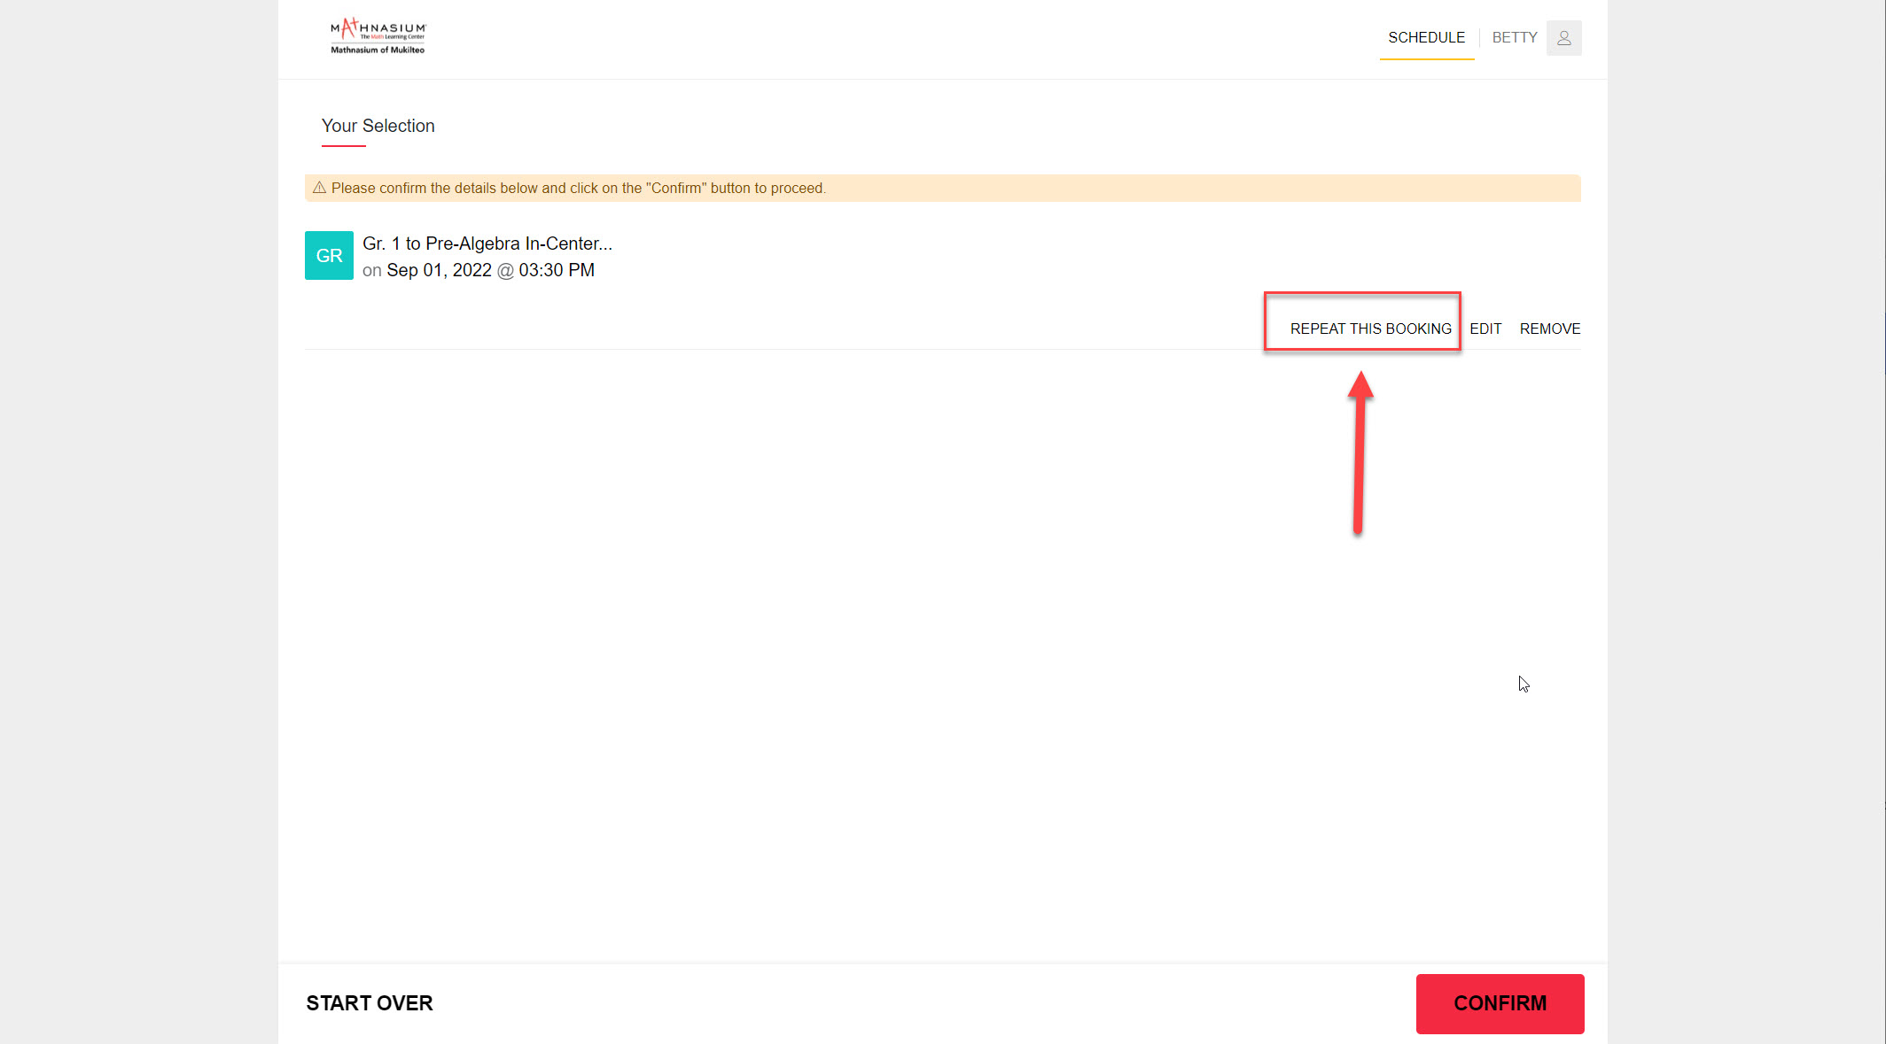
Task: Click the 'Please confirm the details' notice banner
Action: pyautogui.click(x=942, y=188)
